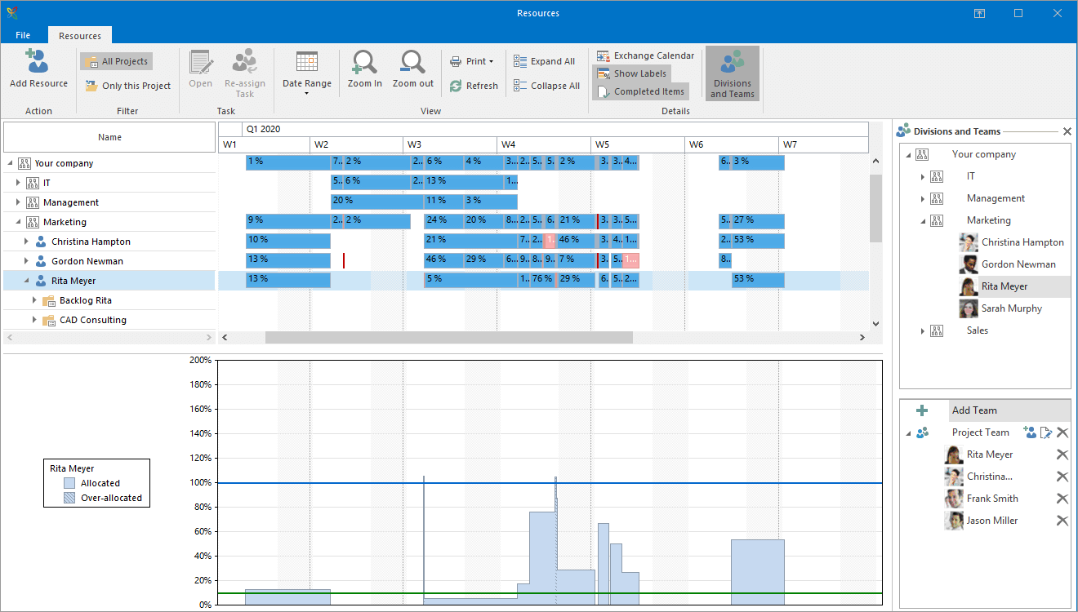This screenshot has width=1078, height=612.
Task: Select the All Projects filter
Action: pos(116,61)
